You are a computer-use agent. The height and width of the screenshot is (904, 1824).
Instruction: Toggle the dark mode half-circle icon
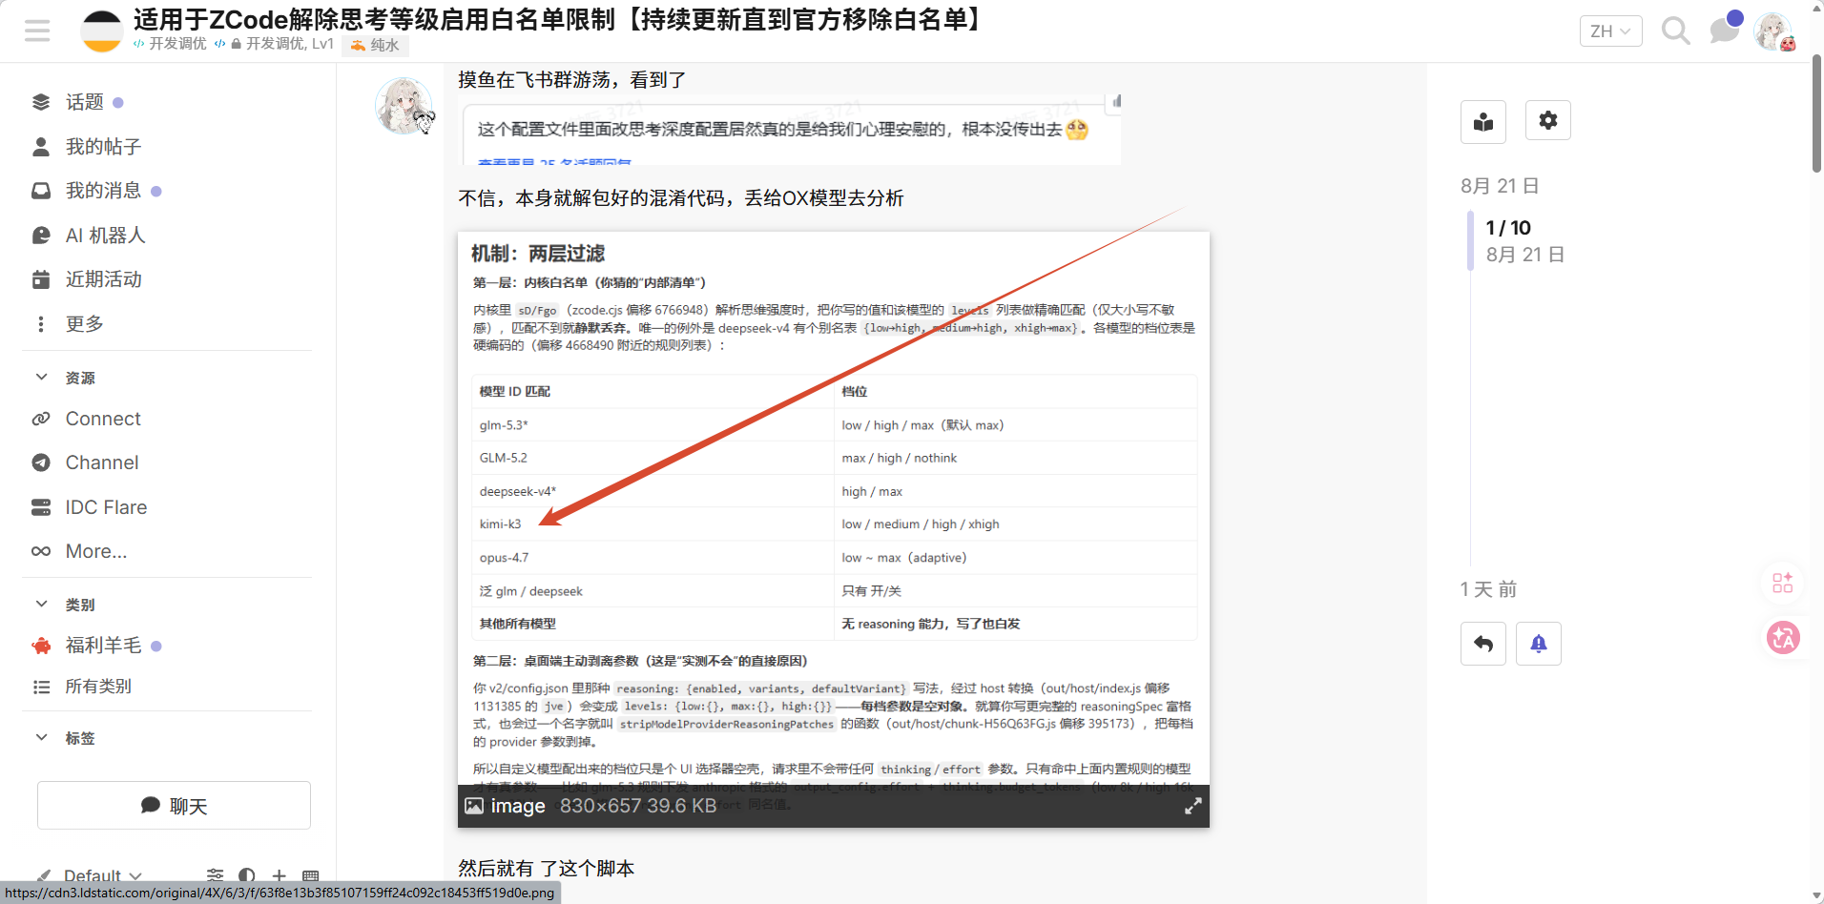[x=247, y=875]
